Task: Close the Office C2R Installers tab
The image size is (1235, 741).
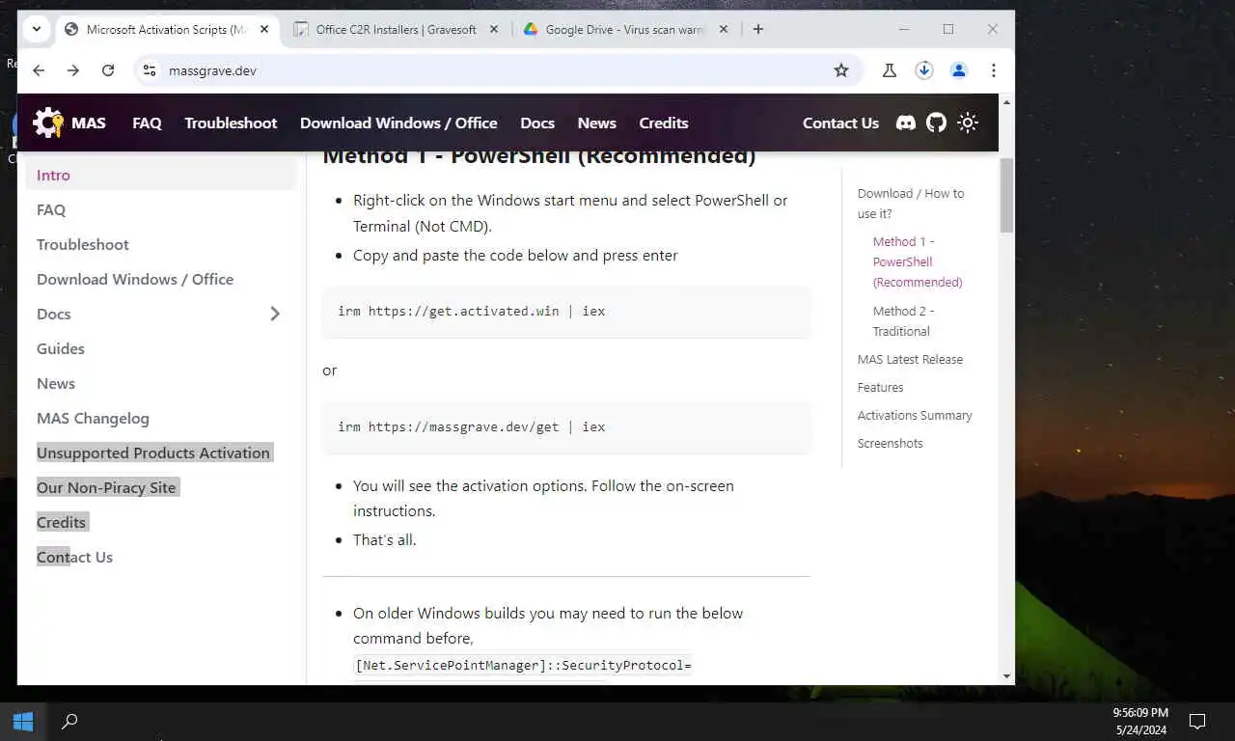Action: (x=494, y=29)
